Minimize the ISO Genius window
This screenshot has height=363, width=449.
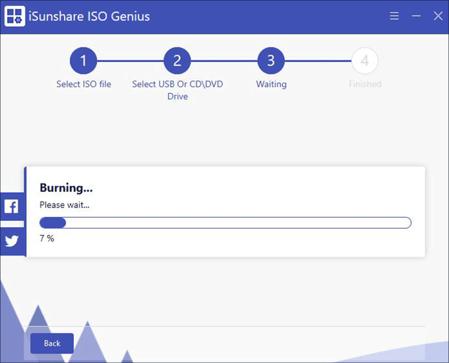(416, 16)
